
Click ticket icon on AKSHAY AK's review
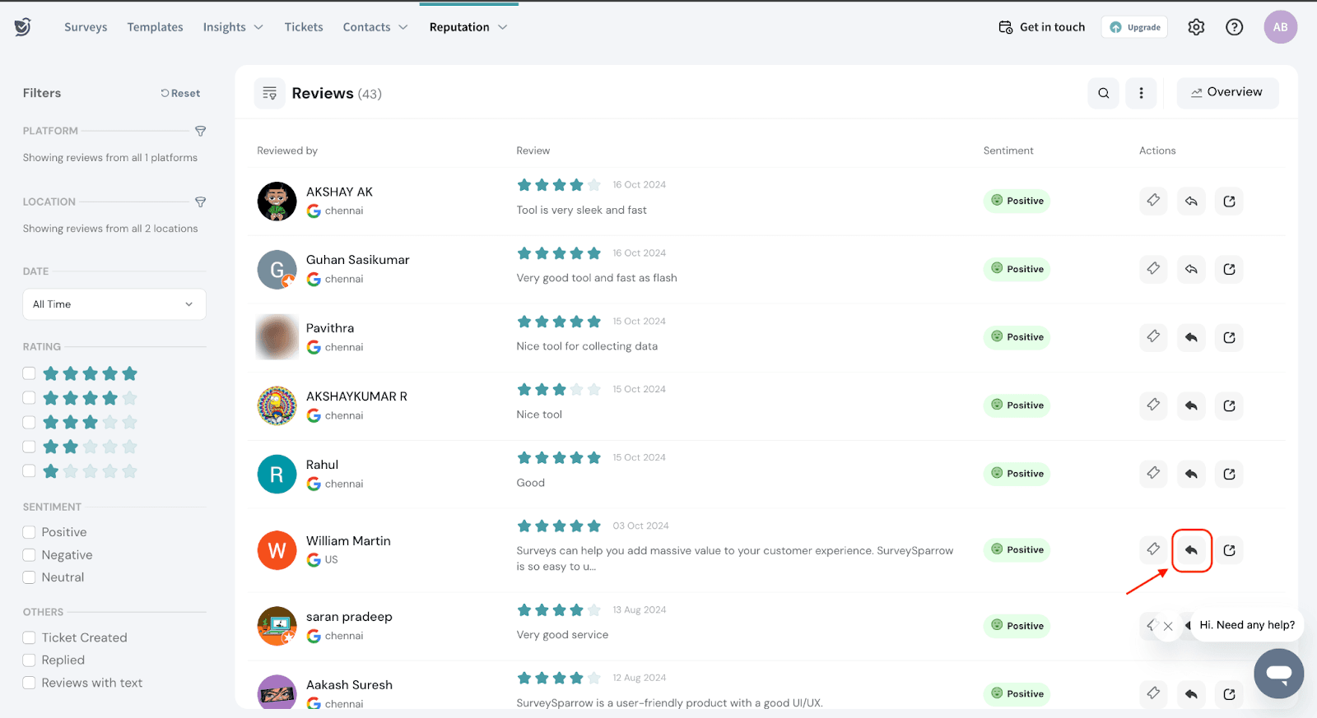tap(1153, 201)
